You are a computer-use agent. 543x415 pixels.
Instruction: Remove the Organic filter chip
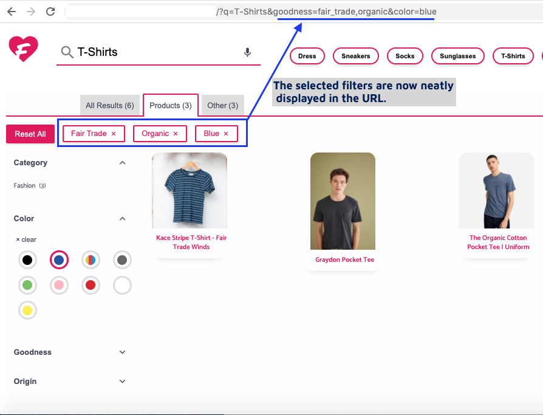(x=175, y=133)
